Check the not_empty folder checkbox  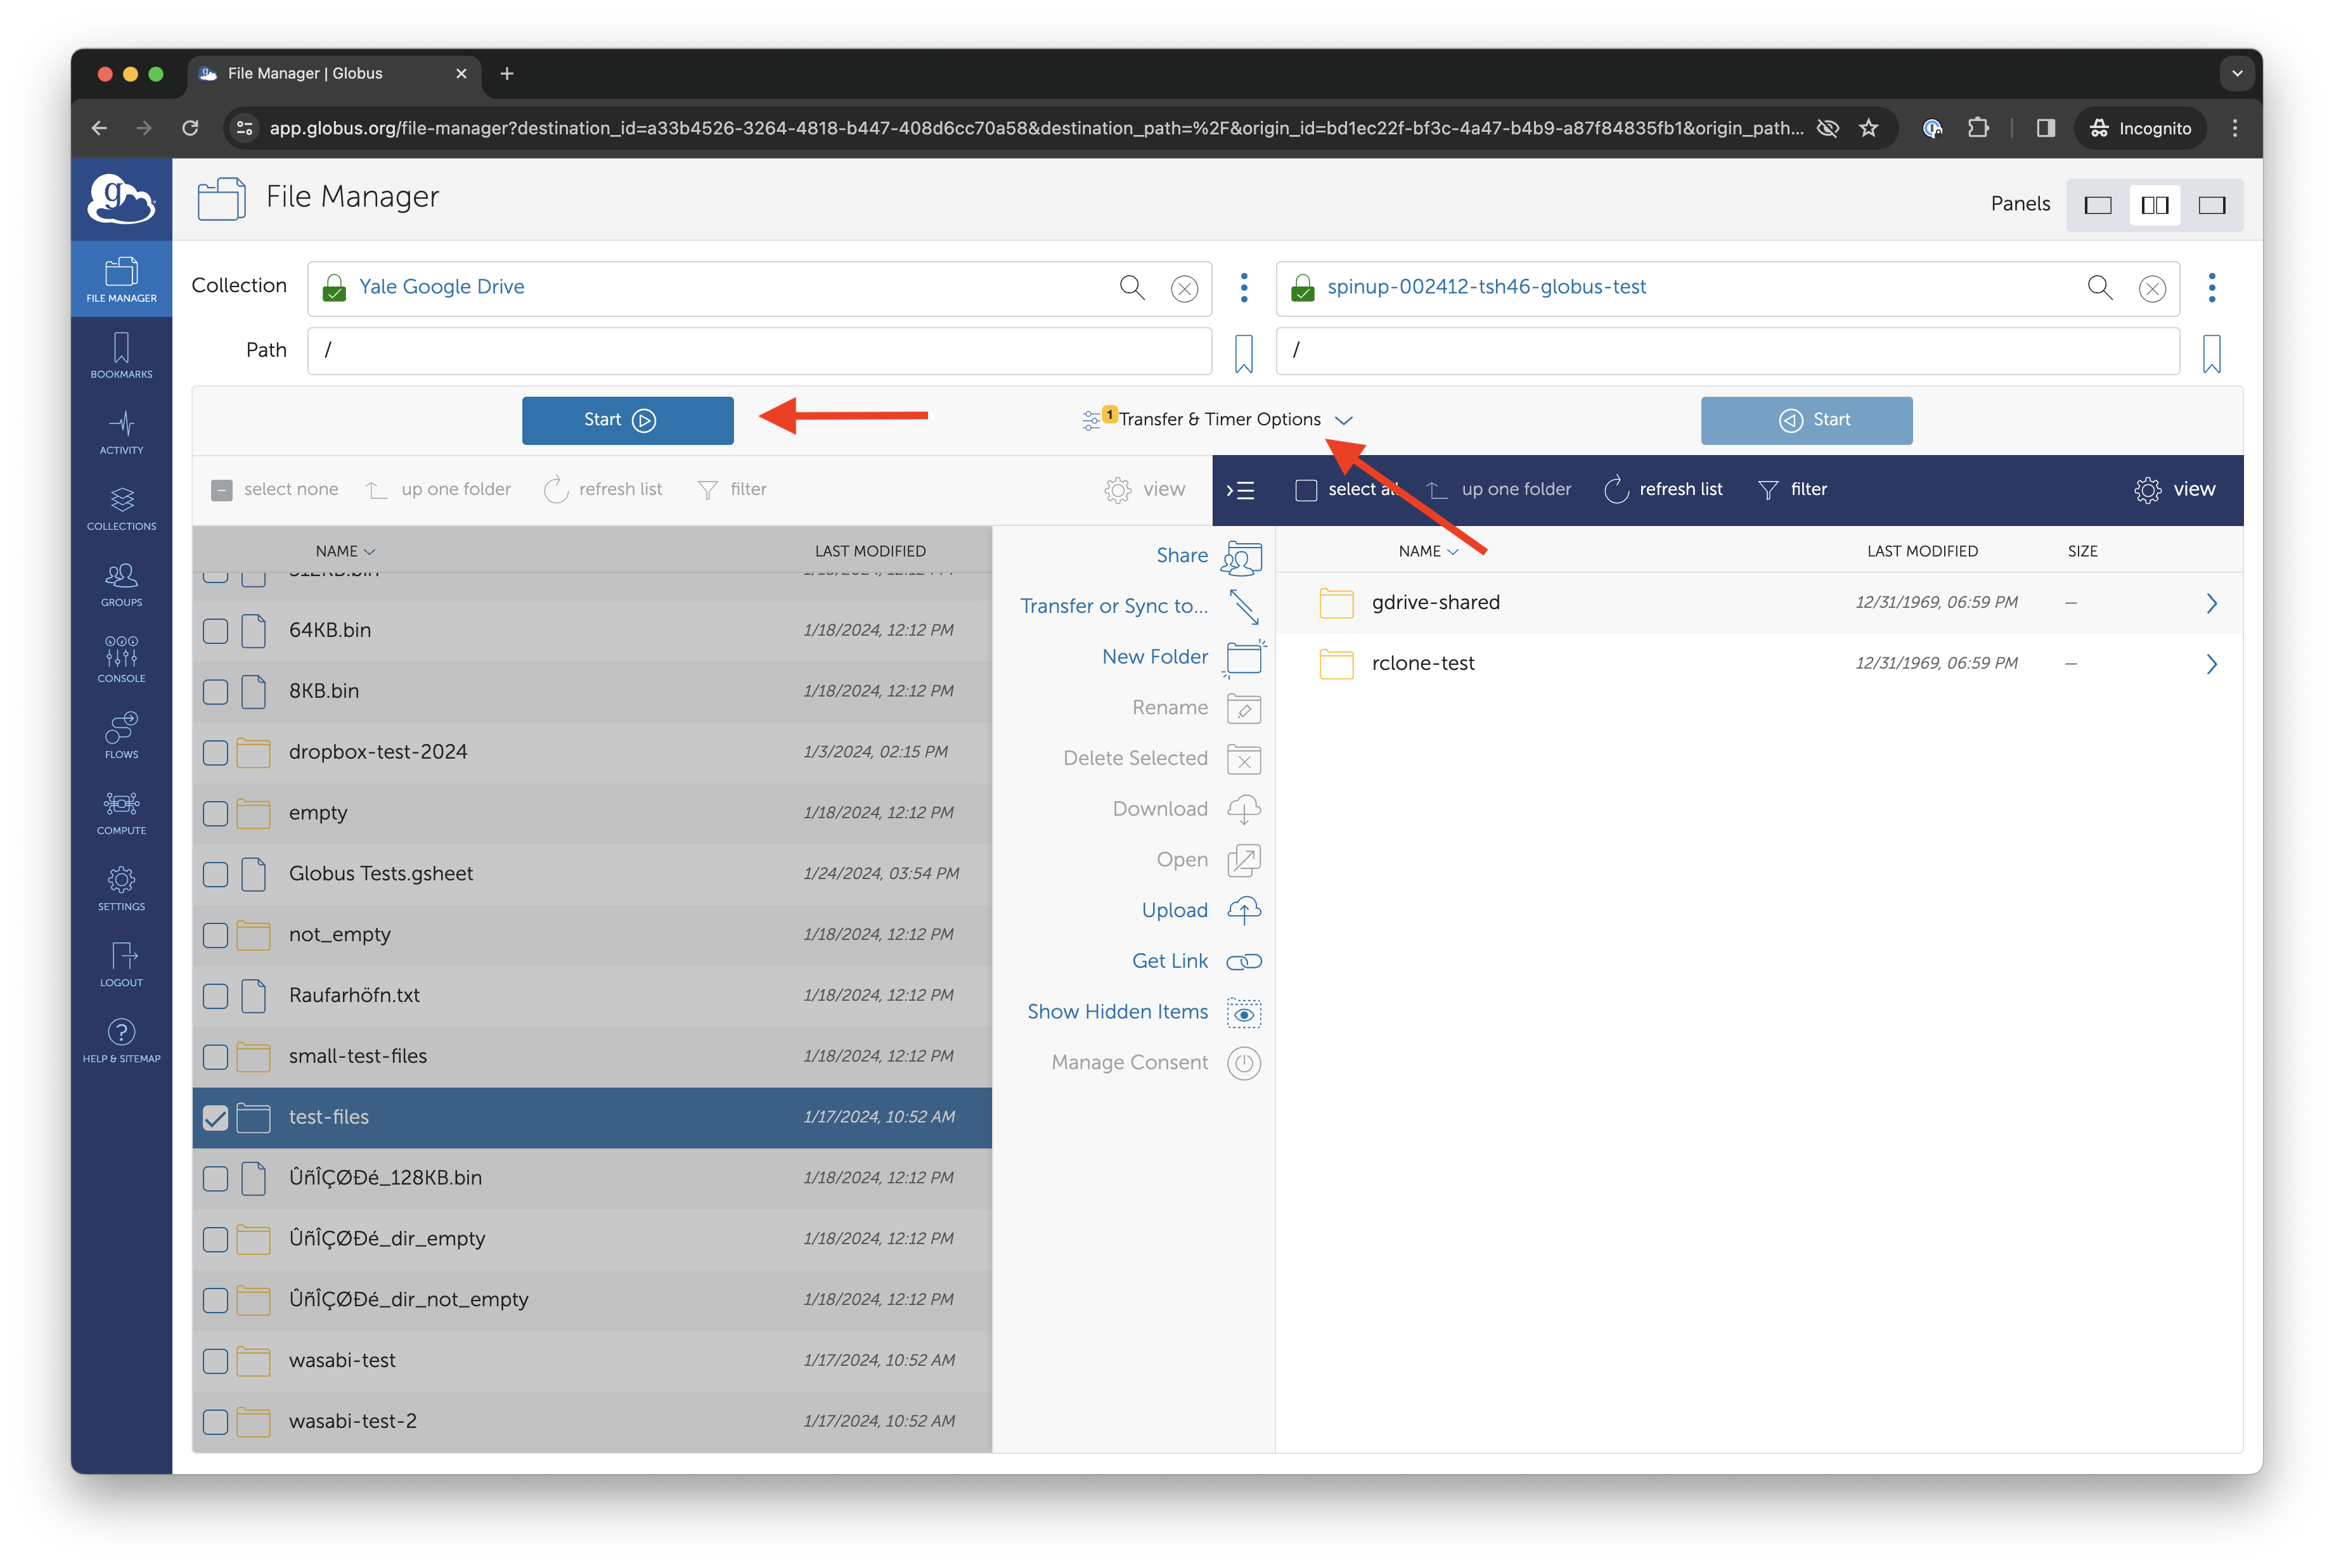pos(215,935)
